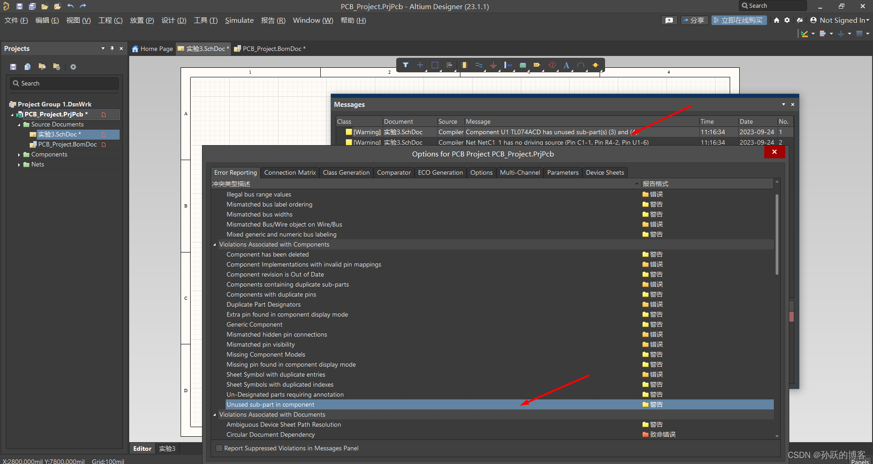The height and width of the screenshot is (464, 873).
Task: Select the place wire tool
Action: pos(479,65)
